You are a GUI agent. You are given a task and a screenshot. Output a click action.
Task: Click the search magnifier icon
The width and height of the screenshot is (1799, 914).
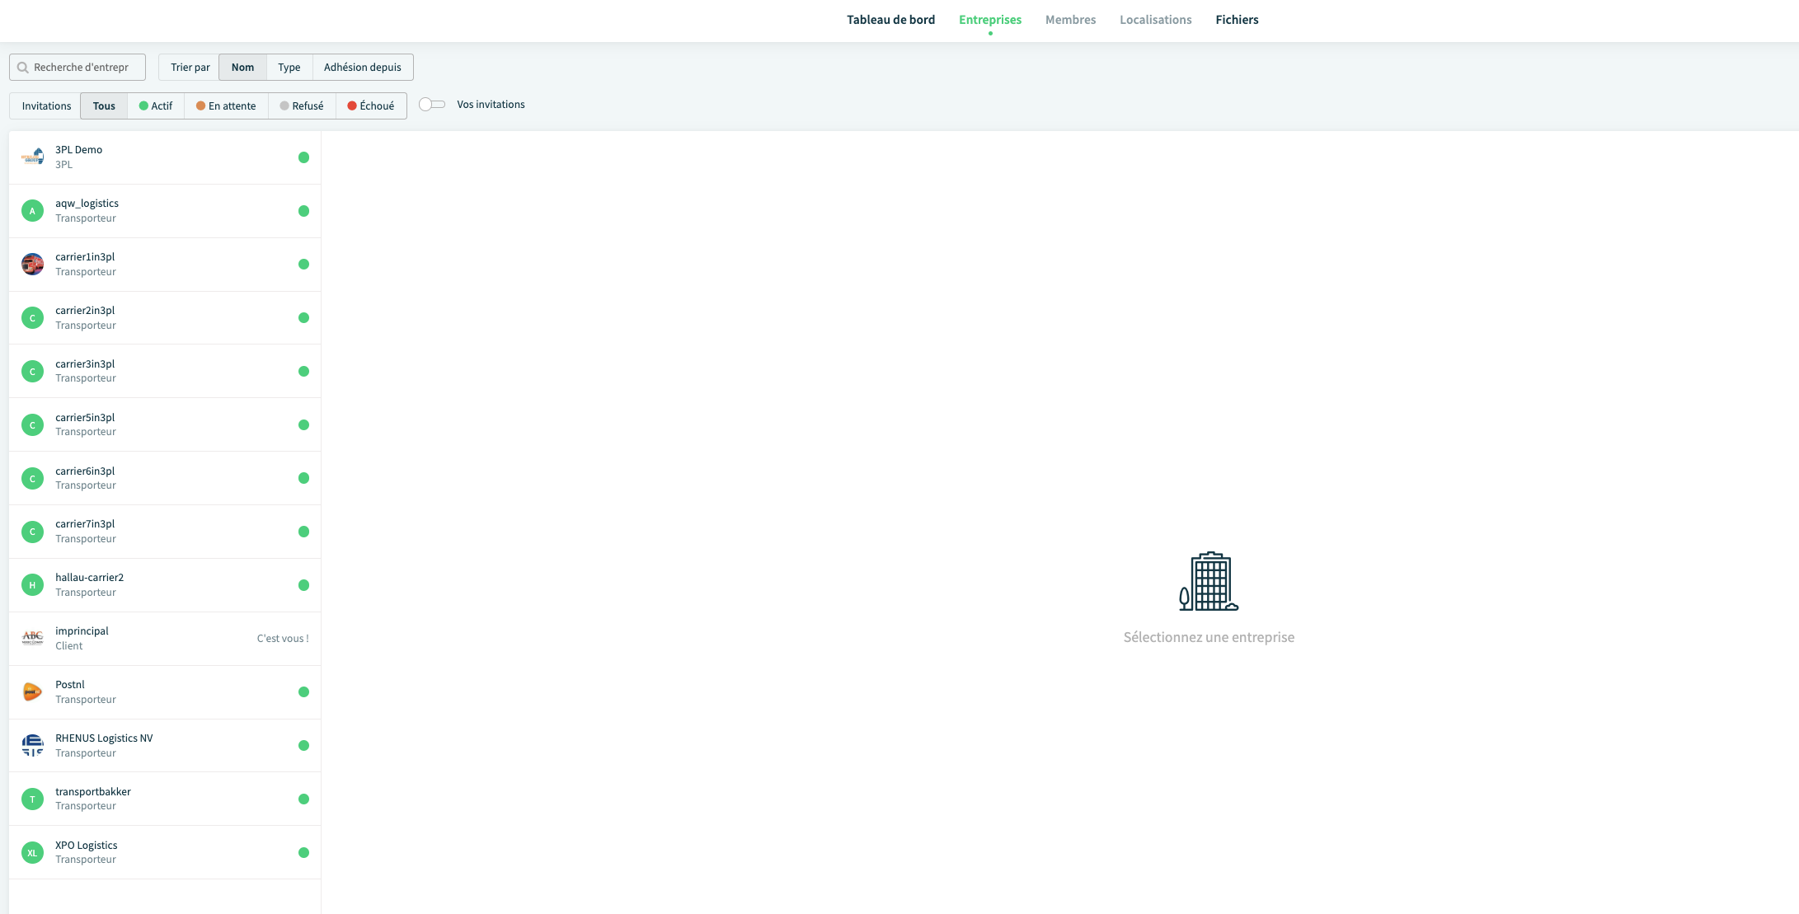point(23,68)
